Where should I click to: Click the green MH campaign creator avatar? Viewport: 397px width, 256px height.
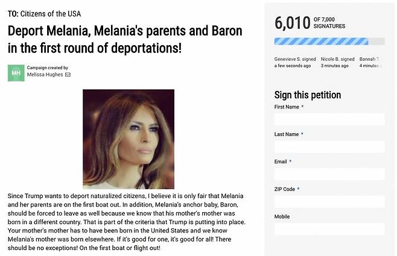(16, 73)
